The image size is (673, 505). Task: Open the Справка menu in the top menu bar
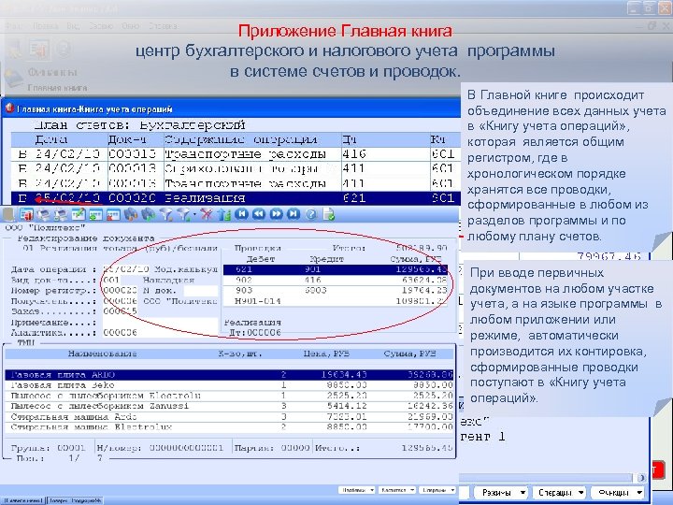(163, 26)
